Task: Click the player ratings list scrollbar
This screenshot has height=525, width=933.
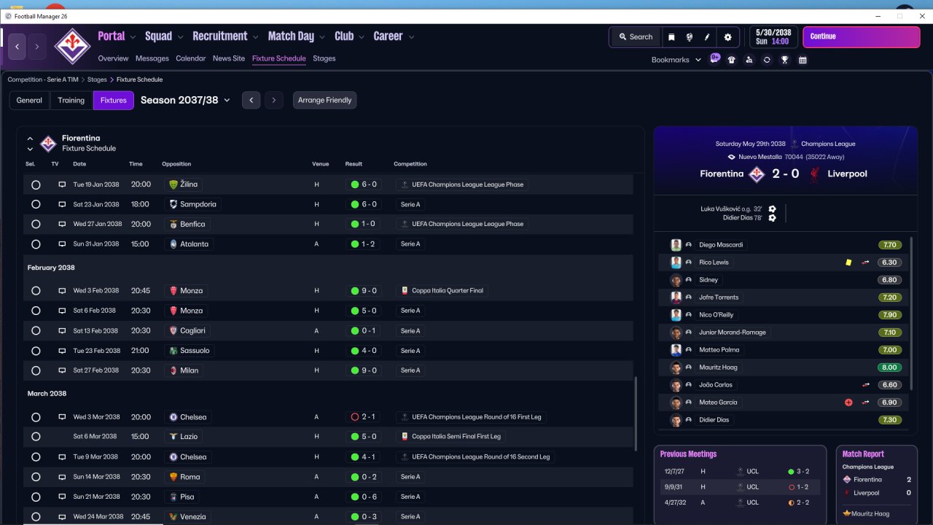Action: tap(911, 314)
